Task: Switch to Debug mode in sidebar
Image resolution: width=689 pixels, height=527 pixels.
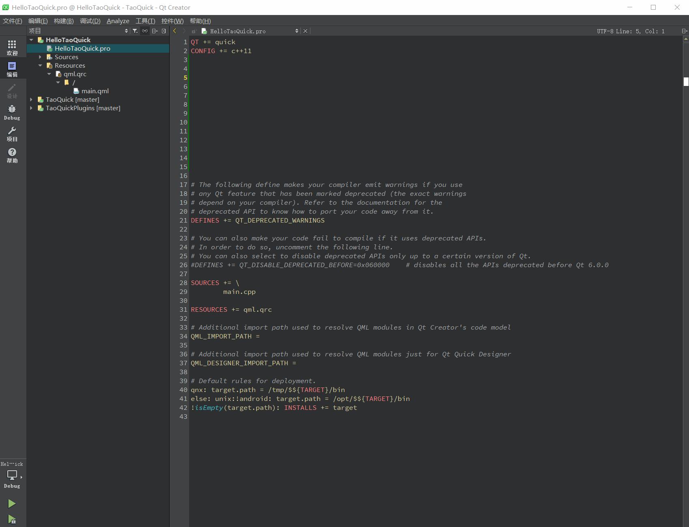Action: click(12, 112)
